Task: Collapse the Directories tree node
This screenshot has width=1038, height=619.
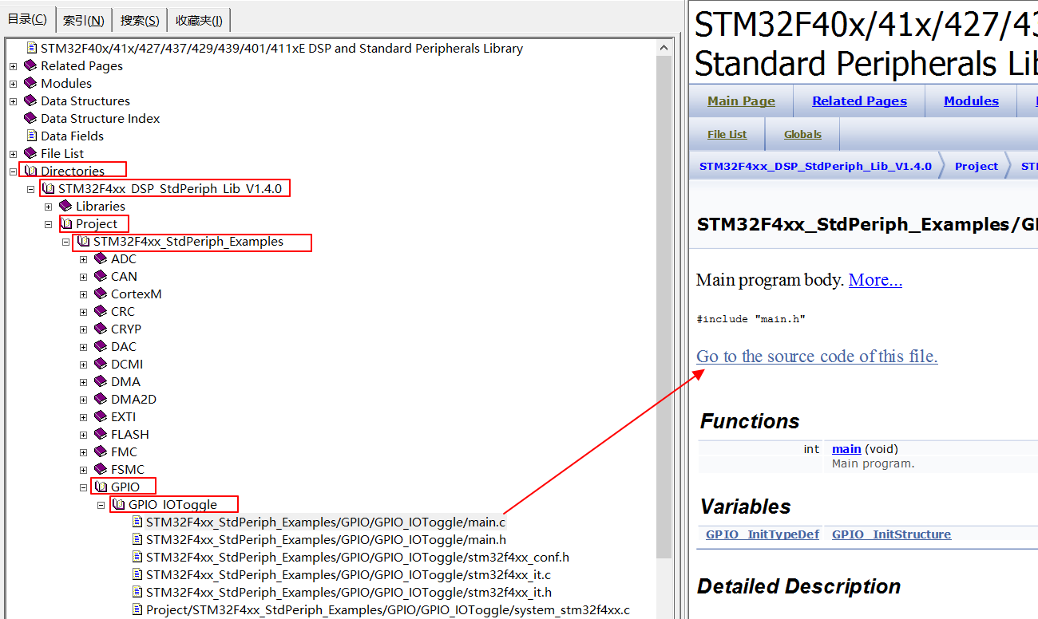Action: pyautogui.click(x=13, y=172)
